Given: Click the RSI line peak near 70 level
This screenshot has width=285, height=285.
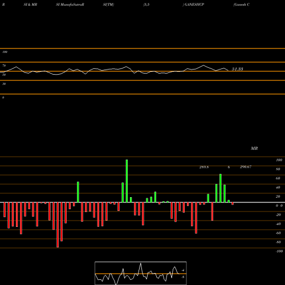Looking at the screenshot, I should (203, 66).
